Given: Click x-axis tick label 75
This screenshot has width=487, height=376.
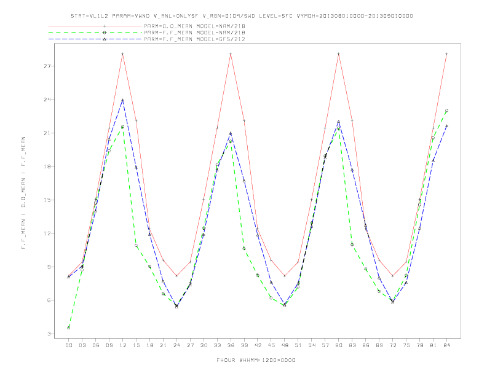Looking at the screenshot, I should pyautogui.click(x=406, y=345).
